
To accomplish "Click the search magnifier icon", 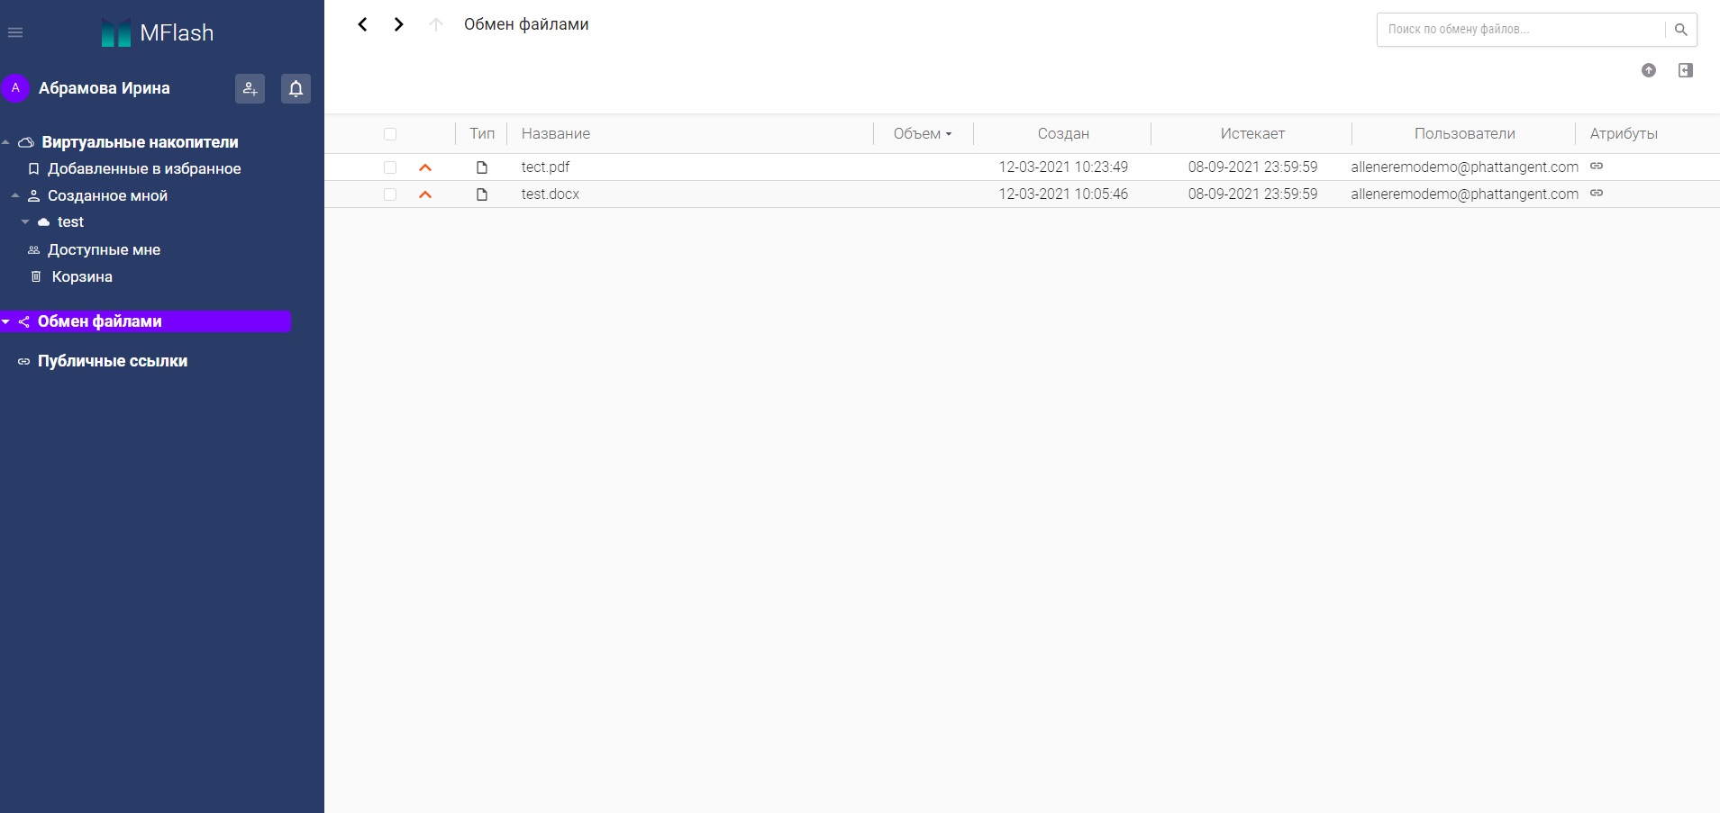I will coord(1680,30).
